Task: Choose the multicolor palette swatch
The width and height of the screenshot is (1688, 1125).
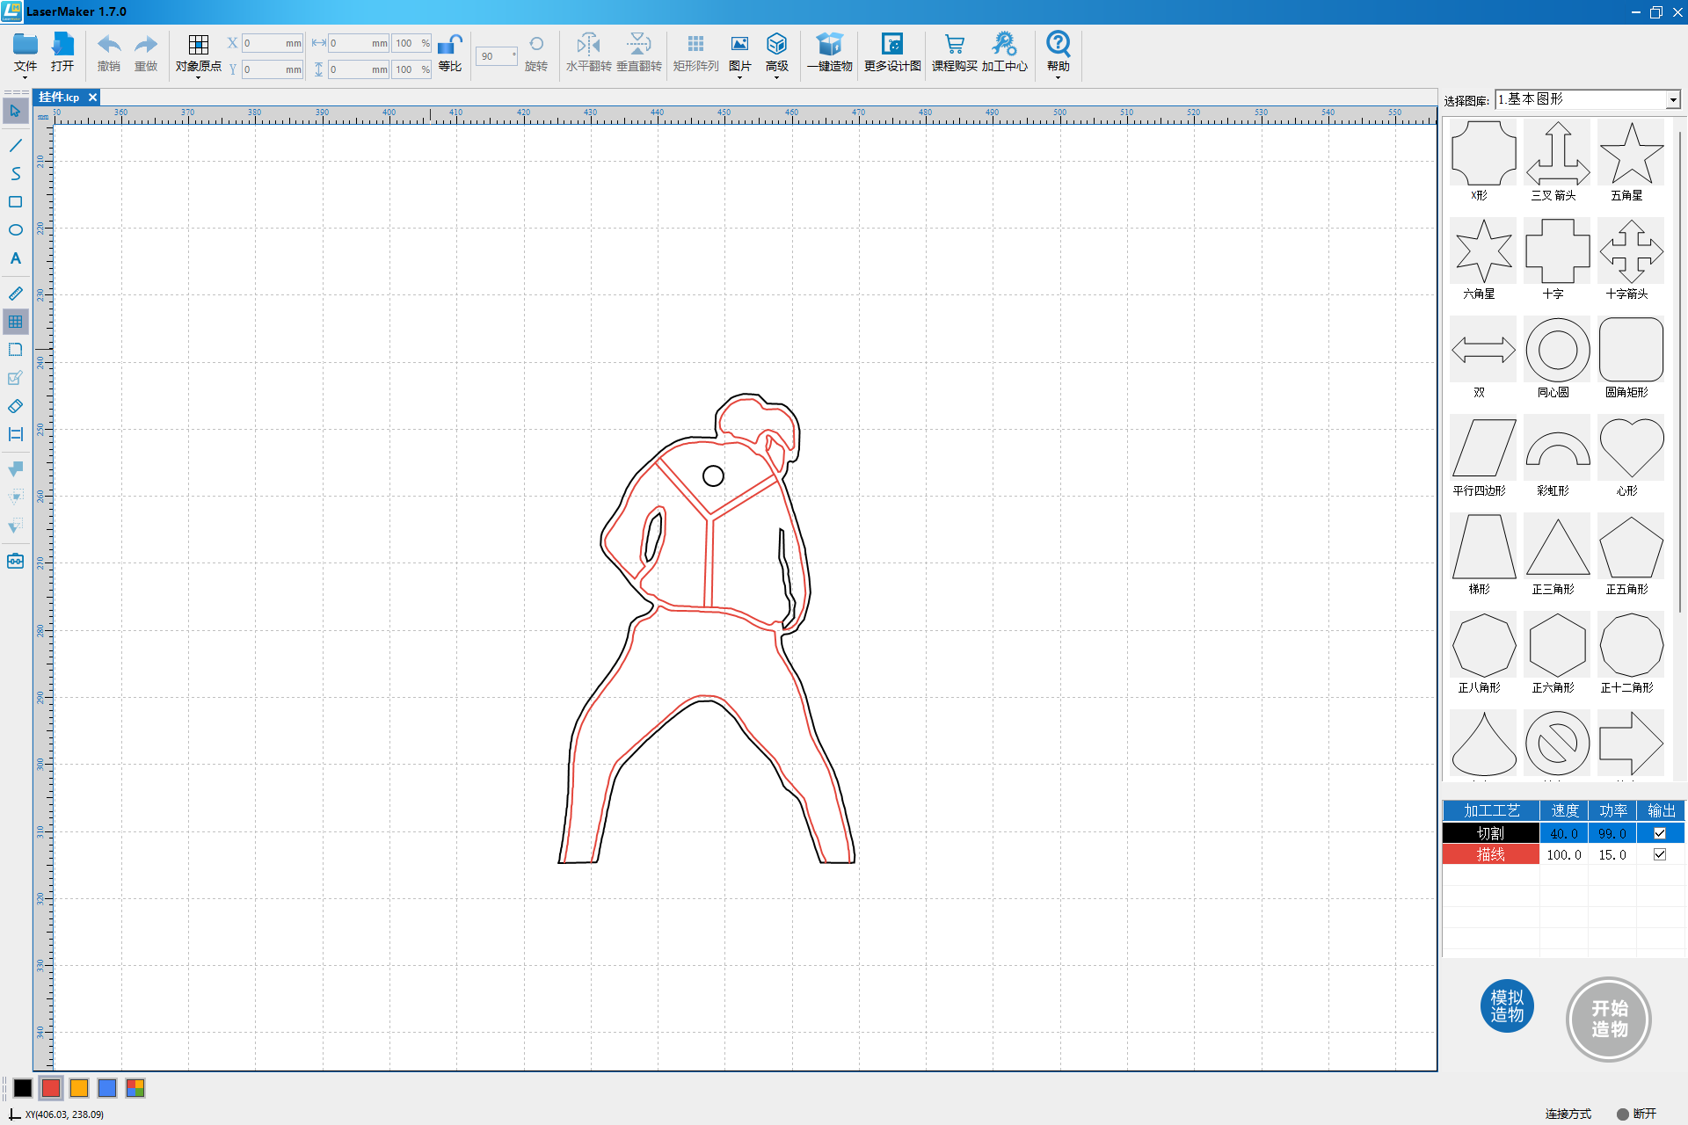Action: tap(135, 1088)
